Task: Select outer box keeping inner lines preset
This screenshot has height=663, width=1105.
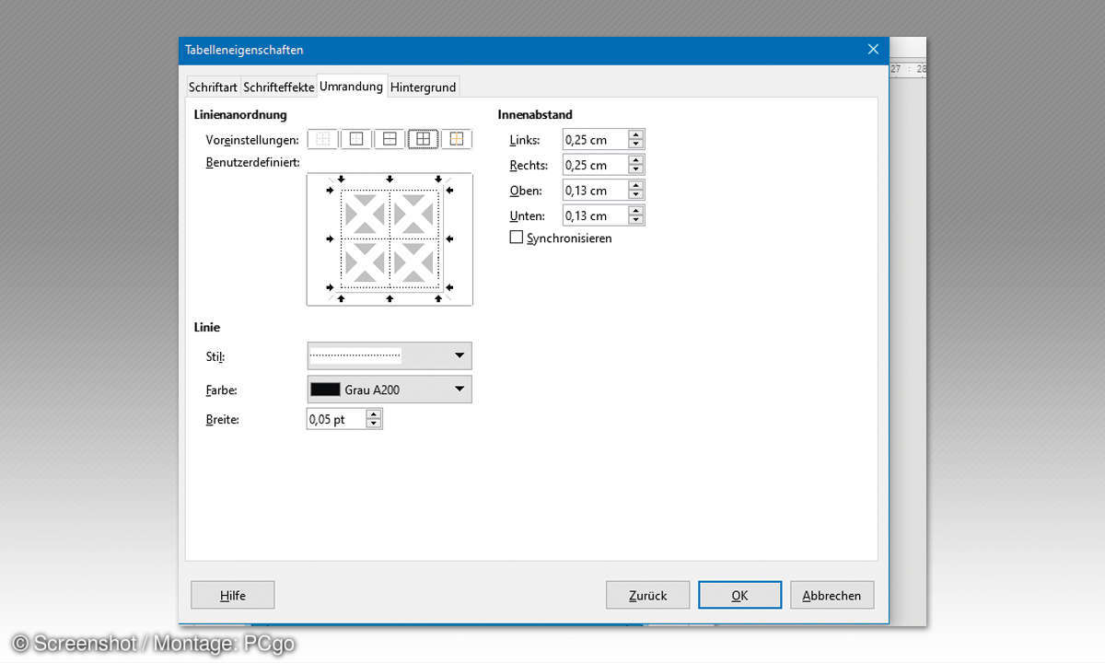Action: 457,139
